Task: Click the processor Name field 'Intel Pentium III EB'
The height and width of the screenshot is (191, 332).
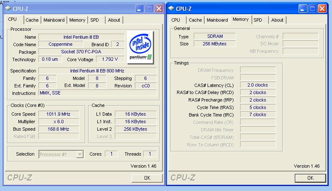Action: 81,37
